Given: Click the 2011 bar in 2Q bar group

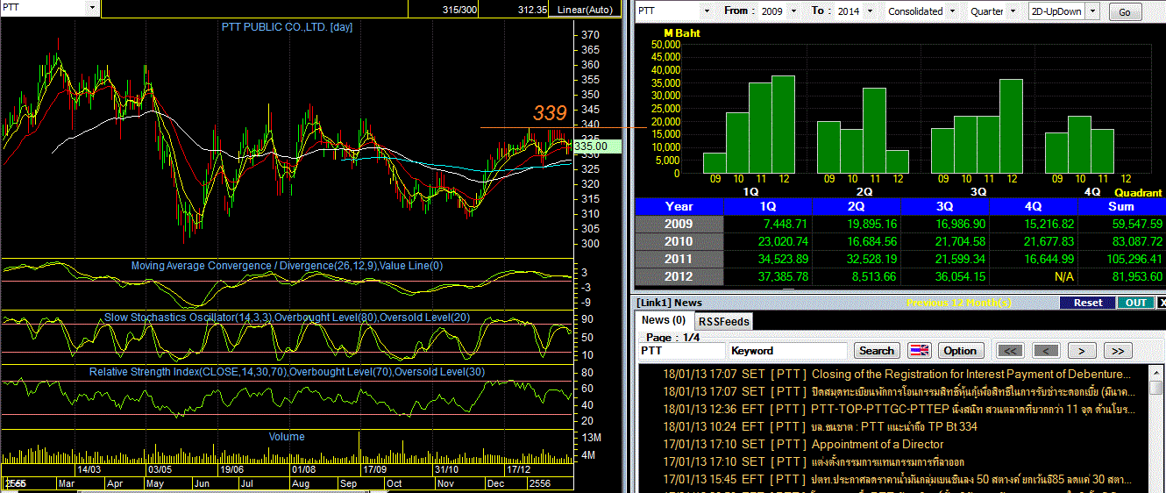Looking at the screenshot, I should [874, 131].
